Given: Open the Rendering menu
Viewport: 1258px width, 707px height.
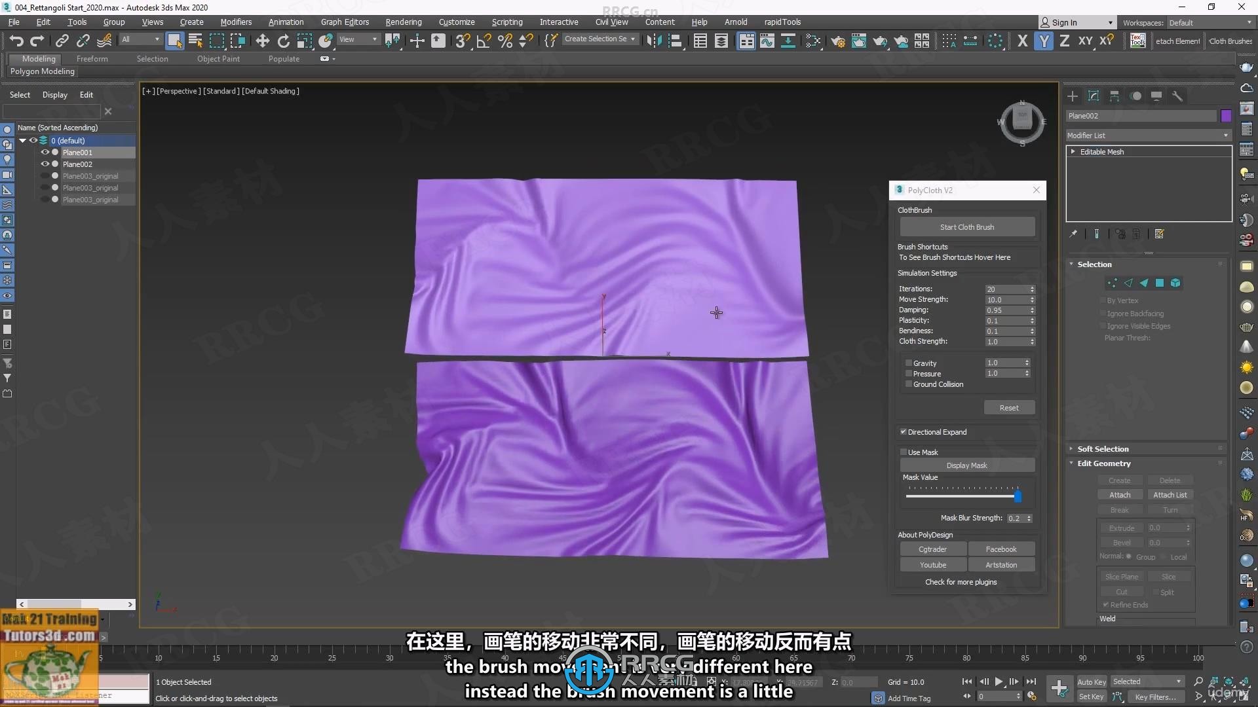Looking at the screenshot, I should coord(404,22).
